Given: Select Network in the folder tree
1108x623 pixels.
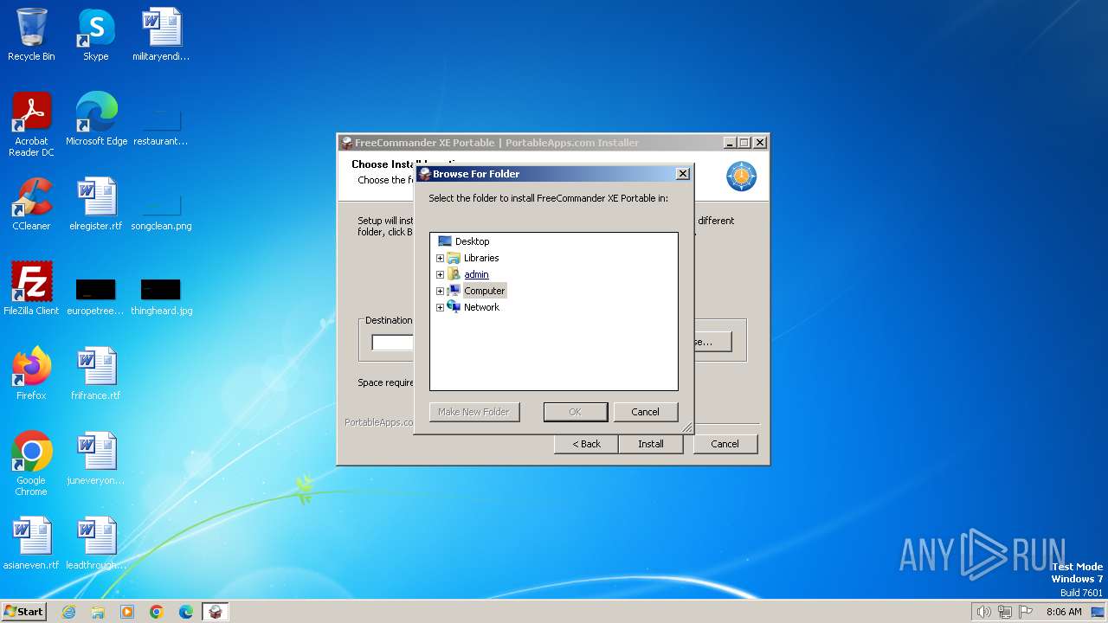Looking at the screenshot, I should click(481, 307).
